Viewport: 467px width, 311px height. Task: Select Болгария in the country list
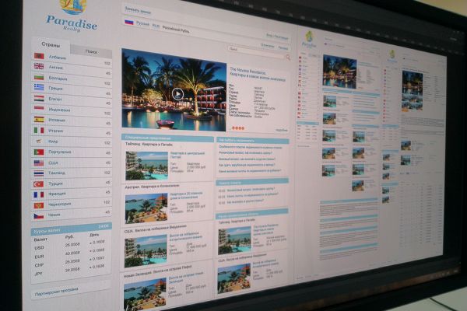[58, 79]
